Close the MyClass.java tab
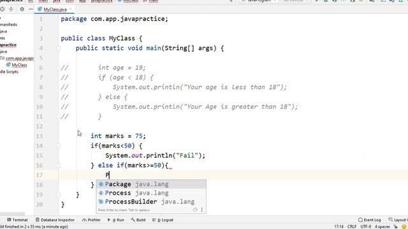This screenshot has width=408, height=229. coord(70,10)
